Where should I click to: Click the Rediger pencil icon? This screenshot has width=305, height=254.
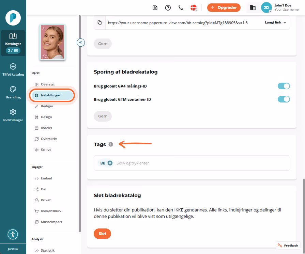pyautogui.click(x=36, y=106)
